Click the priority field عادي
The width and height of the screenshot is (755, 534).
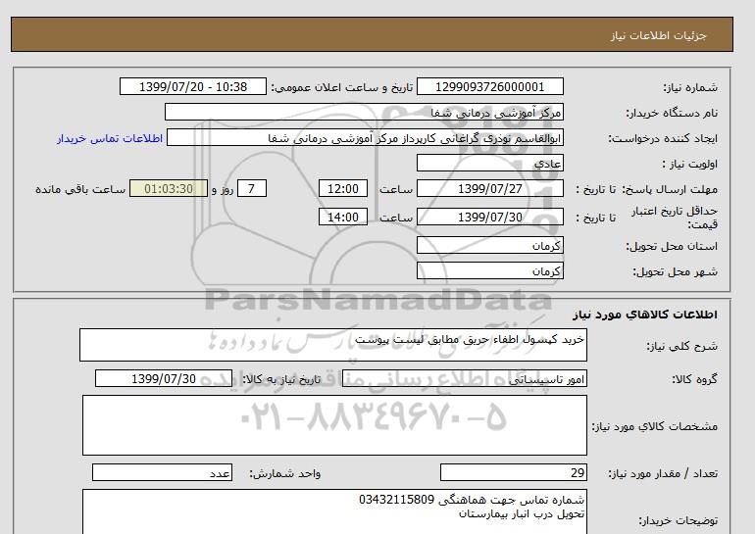489,163
